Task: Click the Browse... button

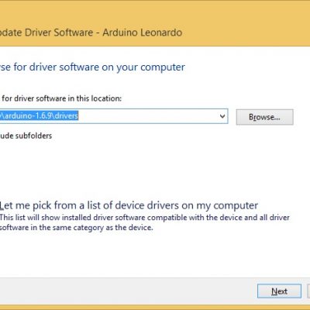Action: (264, 117)
